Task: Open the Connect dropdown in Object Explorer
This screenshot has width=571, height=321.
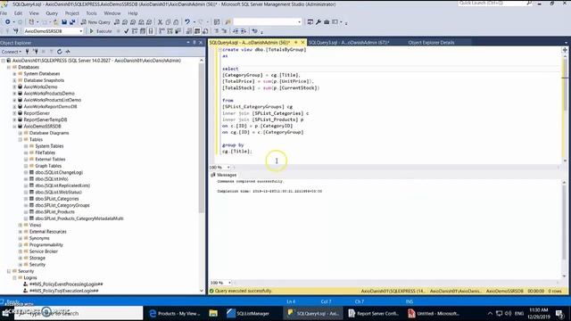Action: coord(11,52)
